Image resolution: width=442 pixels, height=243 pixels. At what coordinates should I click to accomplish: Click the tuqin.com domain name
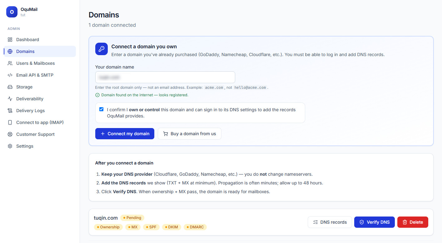point(106,218)
